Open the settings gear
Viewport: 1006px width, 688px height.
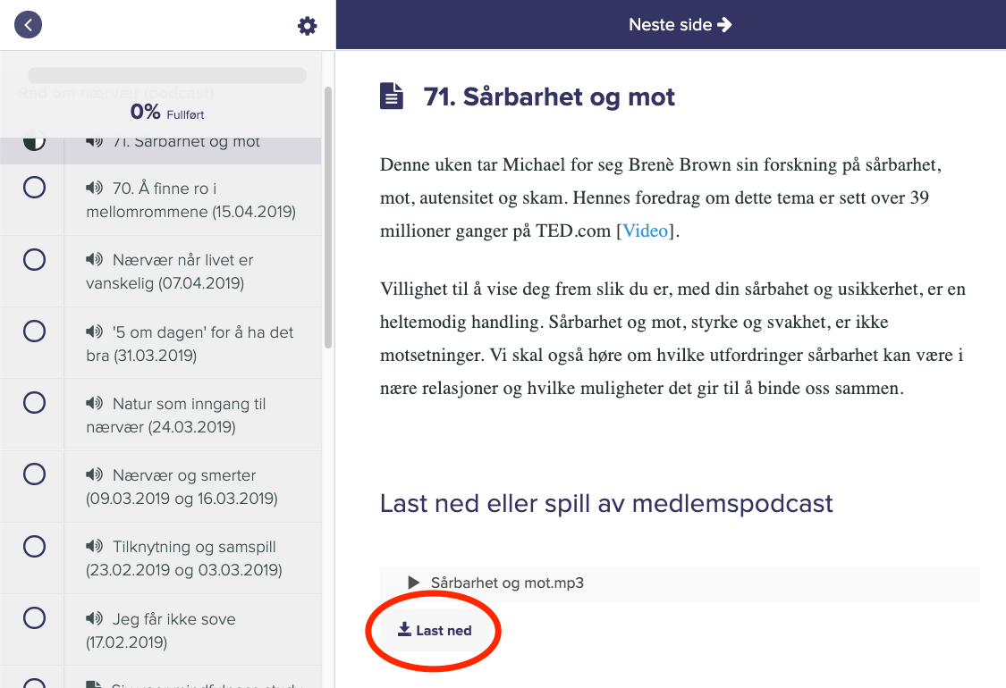pyautogui.click(x=308, y=26)
